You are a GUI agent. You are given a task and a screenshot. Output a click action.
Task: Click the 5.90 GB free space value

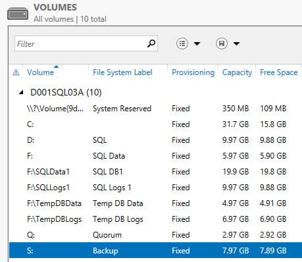pyautogui.click(x=273, y=156)
